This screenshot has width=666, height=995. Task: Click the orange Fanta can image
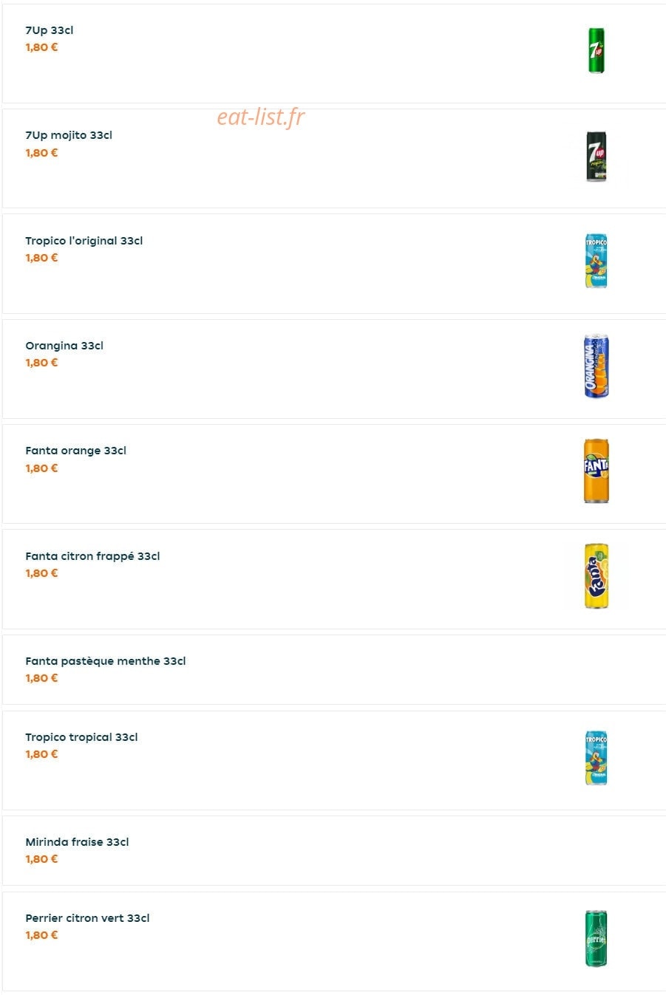[x=596, y=471]
